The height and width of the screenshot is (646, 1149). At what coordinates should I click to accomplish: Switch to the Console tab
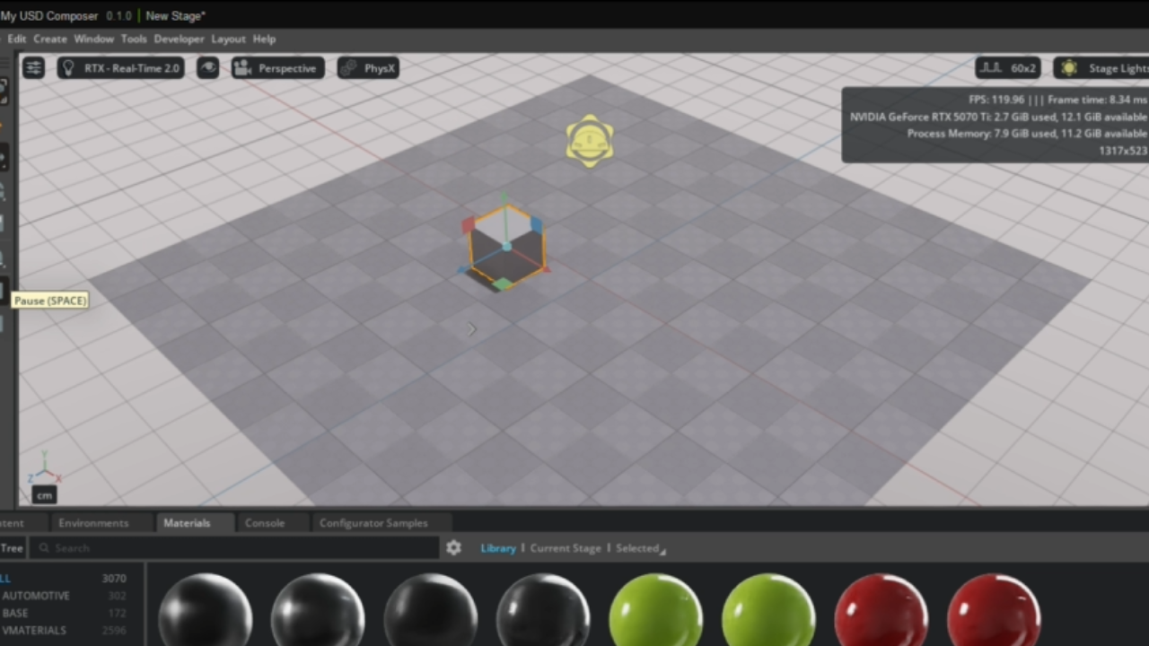(x=265, y=523)
